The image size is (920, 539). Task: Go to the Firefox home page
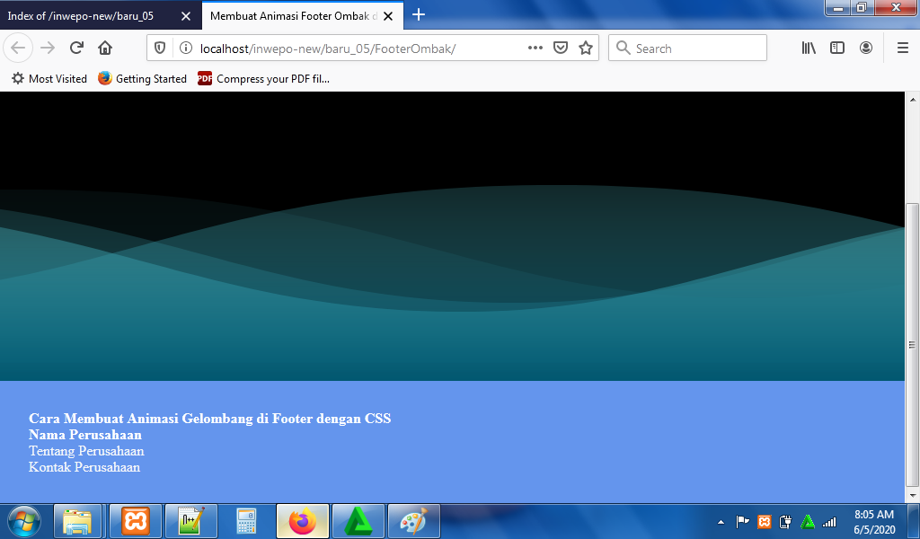[105, 49]
